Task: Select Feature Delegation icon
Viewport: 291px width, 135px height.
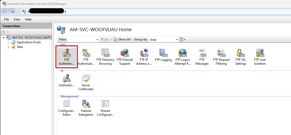Action: coord(86,108)
